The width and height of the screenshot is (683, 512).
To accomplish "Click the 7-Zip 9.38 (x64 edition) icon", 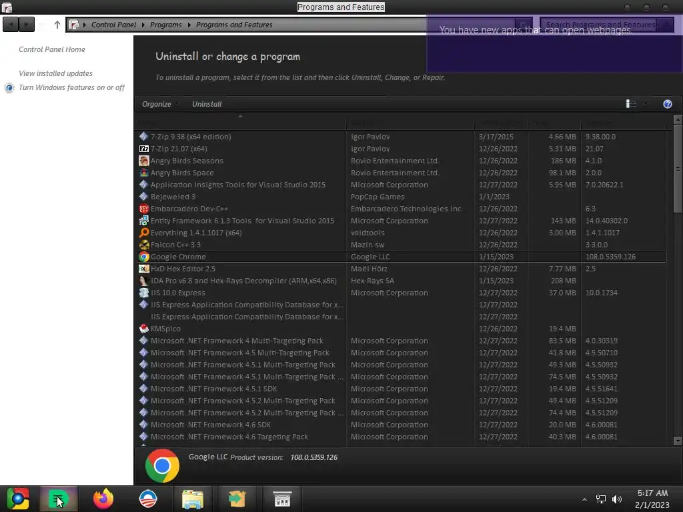I will [x=144, y=137].
